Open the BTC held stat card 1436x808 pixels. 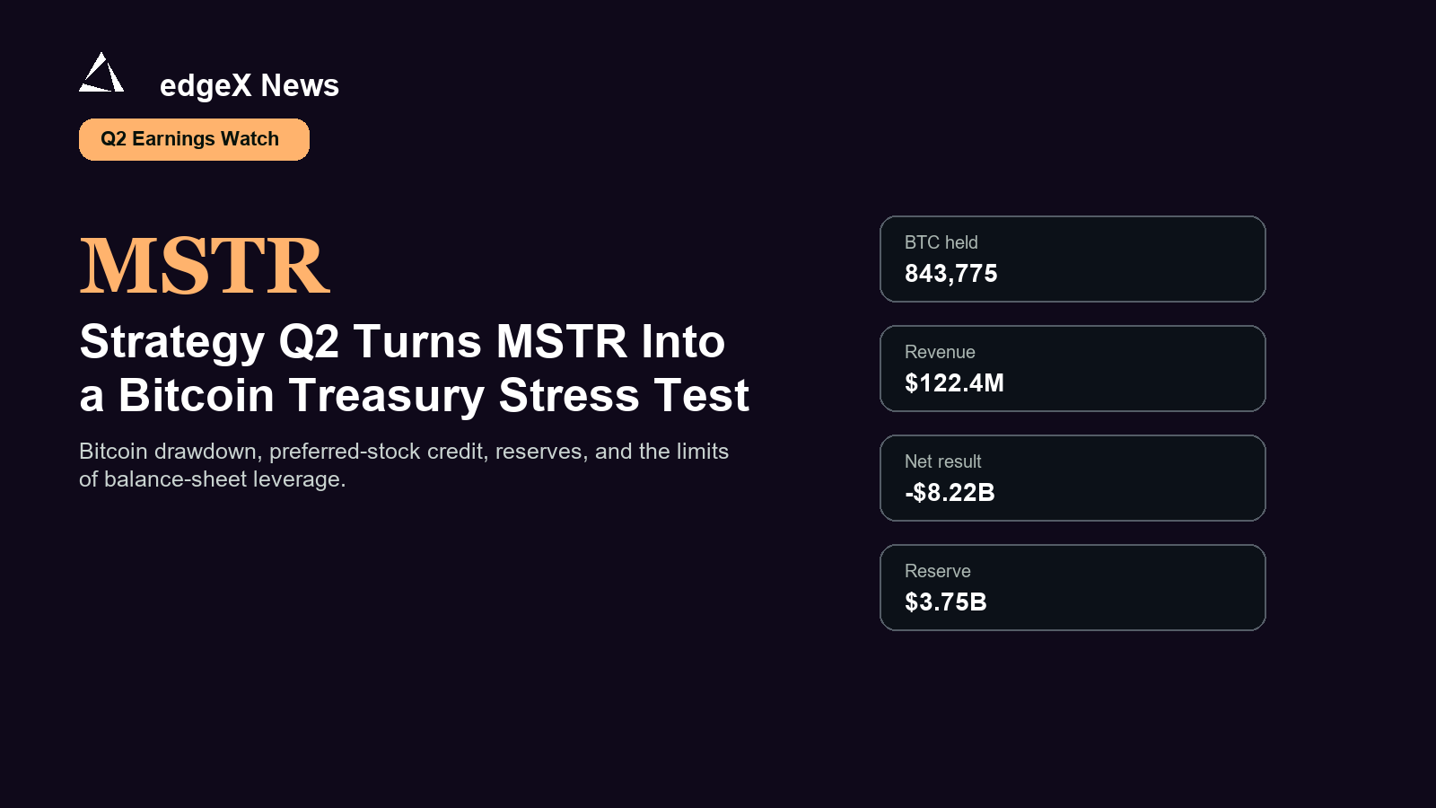1073,259
